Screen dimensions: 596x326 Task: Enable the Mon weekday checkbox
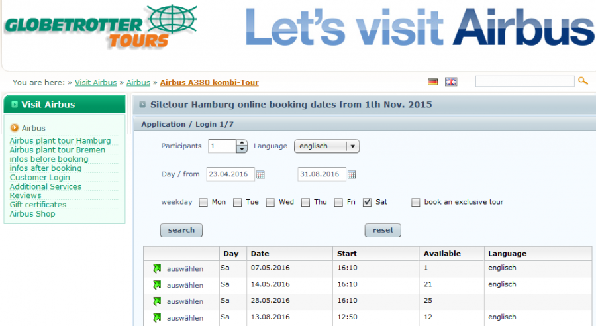coord(203,202)
